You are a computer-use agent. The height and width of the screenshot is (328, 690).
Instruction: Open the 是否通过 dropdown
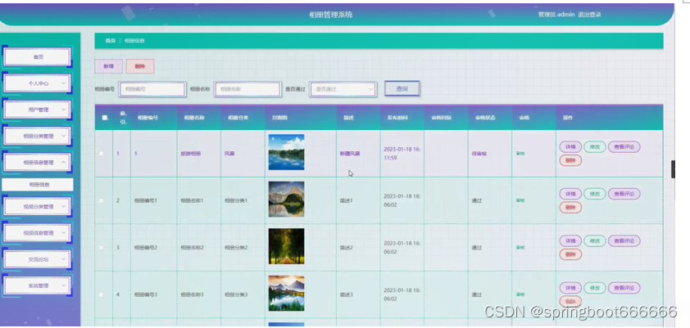coord(343,89)
